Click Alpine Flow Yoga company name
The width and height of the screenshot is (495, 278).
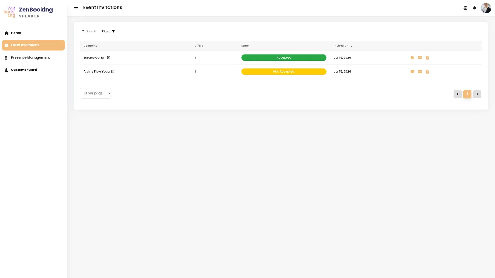(97, 72)
